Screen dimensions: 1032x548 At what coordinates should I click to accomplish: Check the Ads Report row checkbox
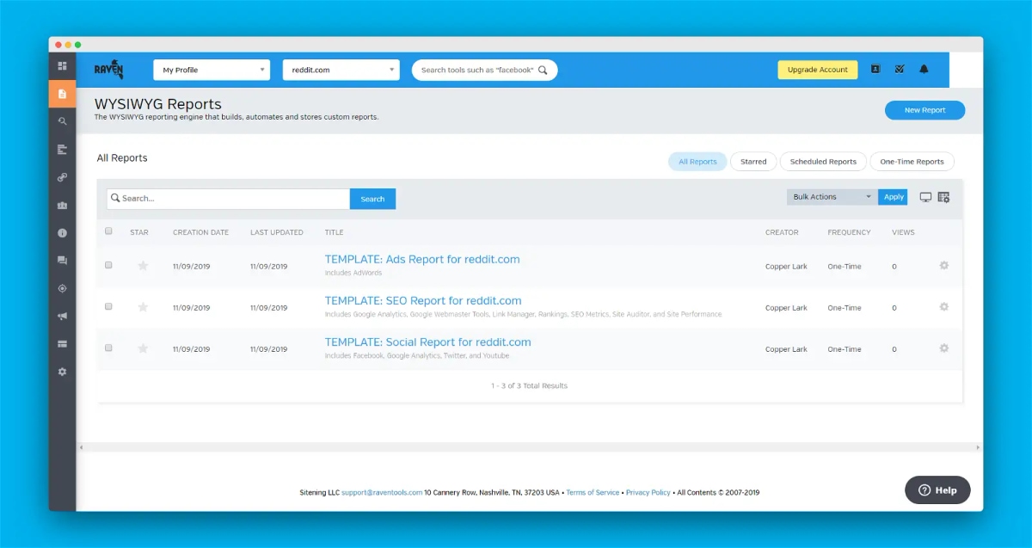[108, 265]
